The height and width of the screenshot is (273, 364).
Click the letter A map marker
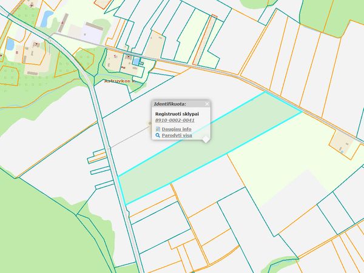(x=61, y=22)
